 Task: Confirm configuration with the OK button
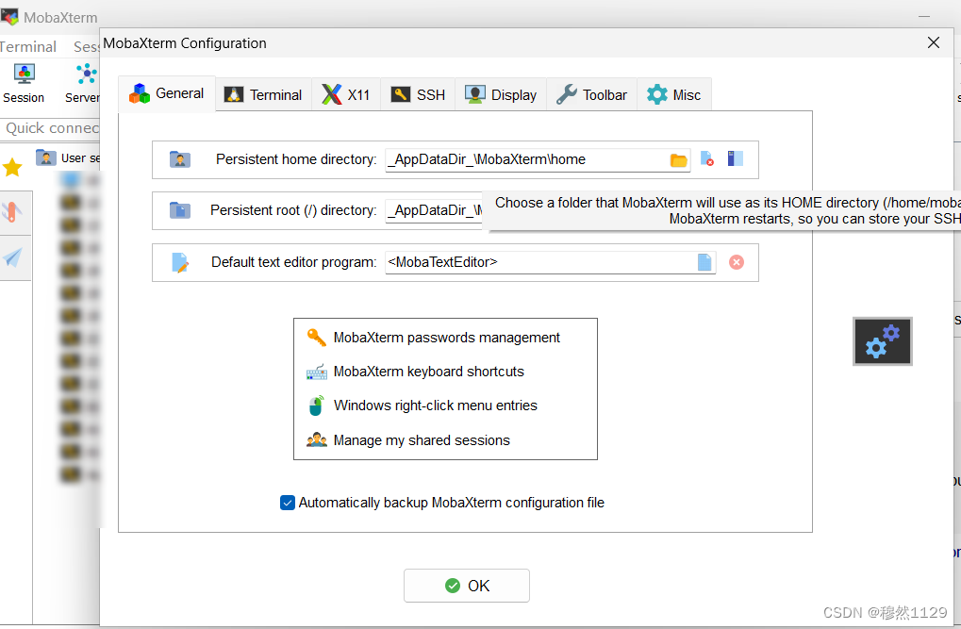point(467,586)
